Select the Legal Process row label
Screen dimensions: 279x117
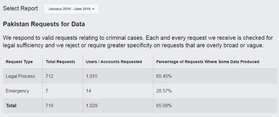point(20,76)
